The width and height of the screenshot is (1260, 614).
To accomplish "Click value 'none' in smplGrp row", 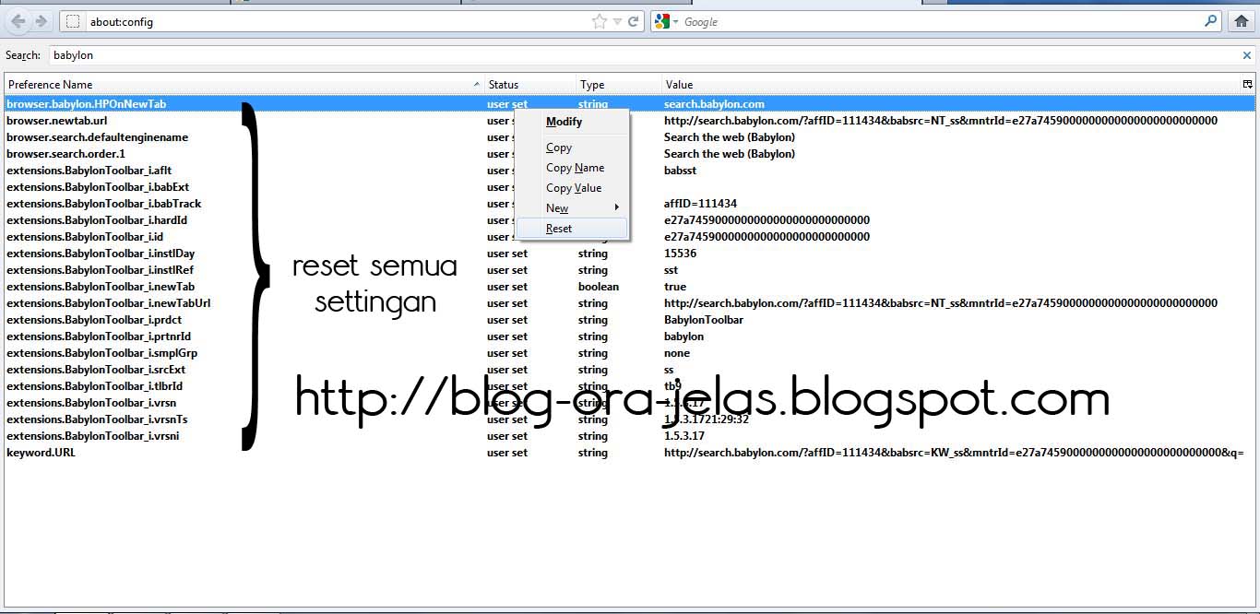I will (x=677, y=353).
